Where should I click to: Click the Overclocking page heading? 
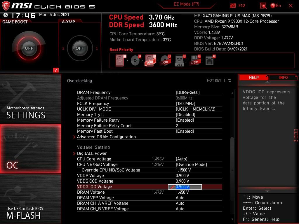[x=79, y=80]
